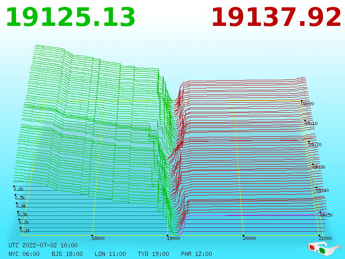Click the green bid price 19125.13
This screenshot has width=345, height=259.
coord(70,17)
